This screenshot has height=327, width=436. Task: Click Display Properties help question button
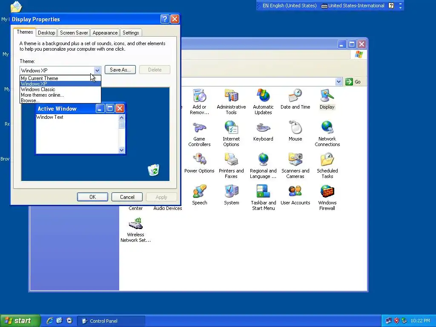click(x=165, y=19)
